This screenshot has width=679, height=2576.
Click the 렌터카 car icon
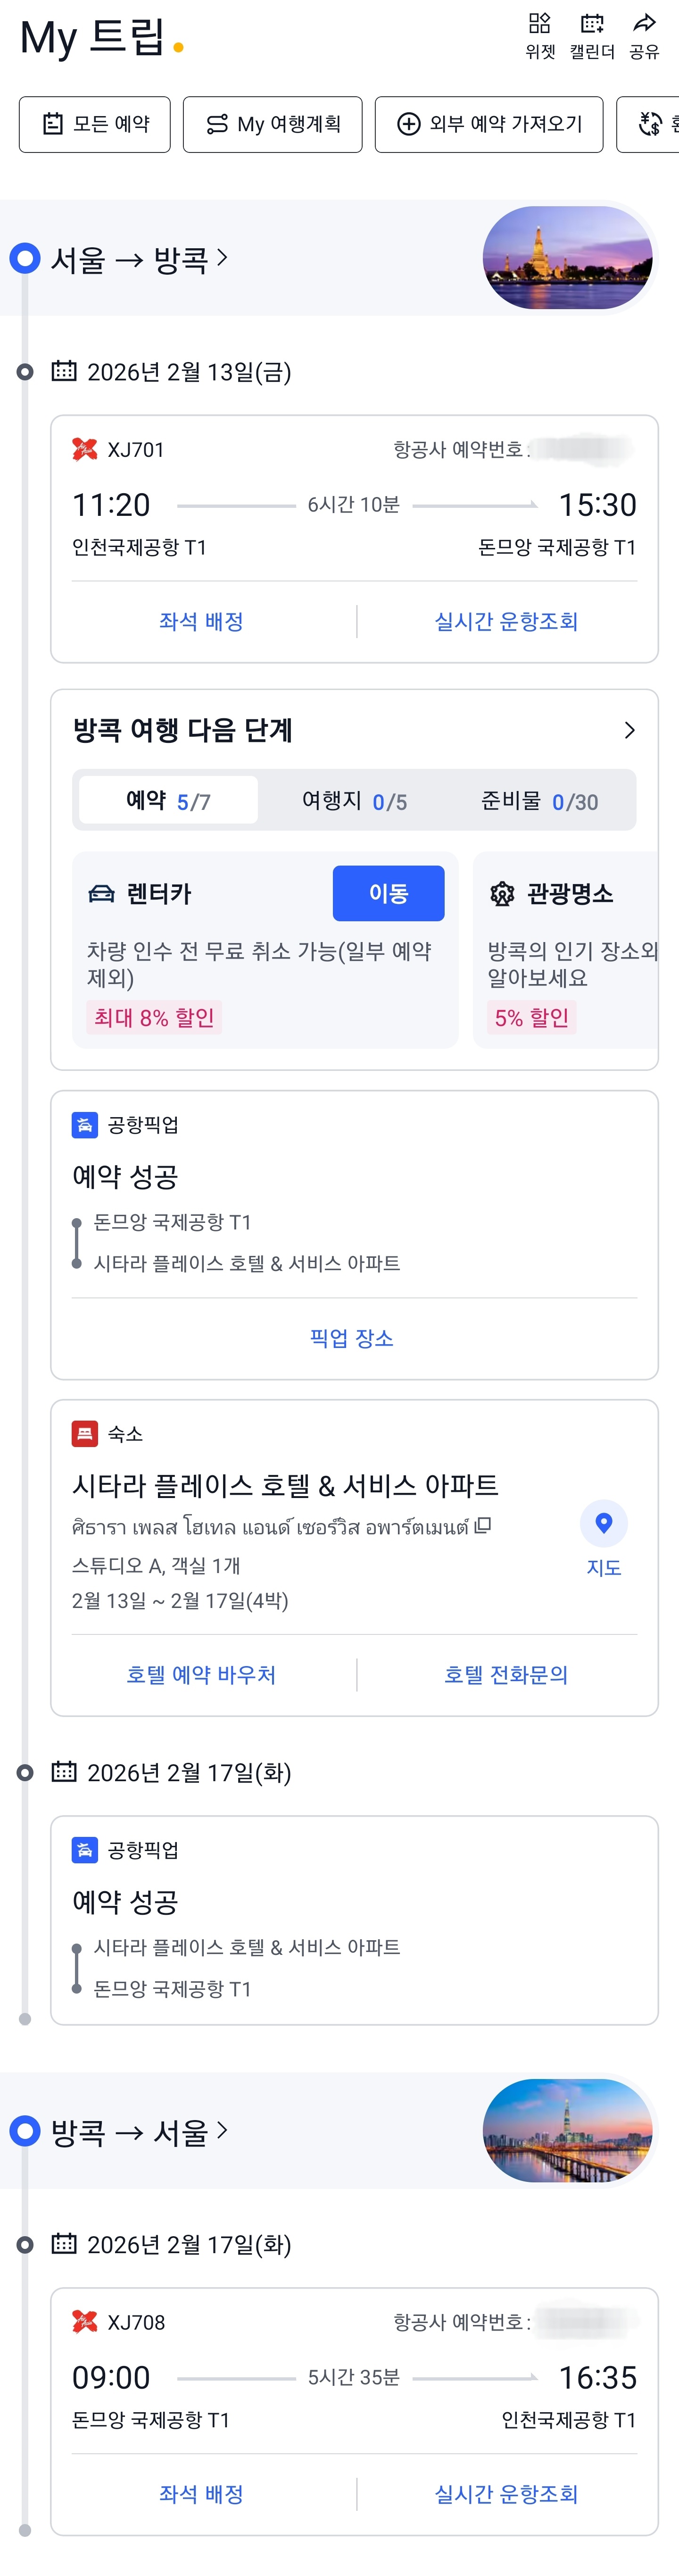pyautogui.click(x=102, y=894)
